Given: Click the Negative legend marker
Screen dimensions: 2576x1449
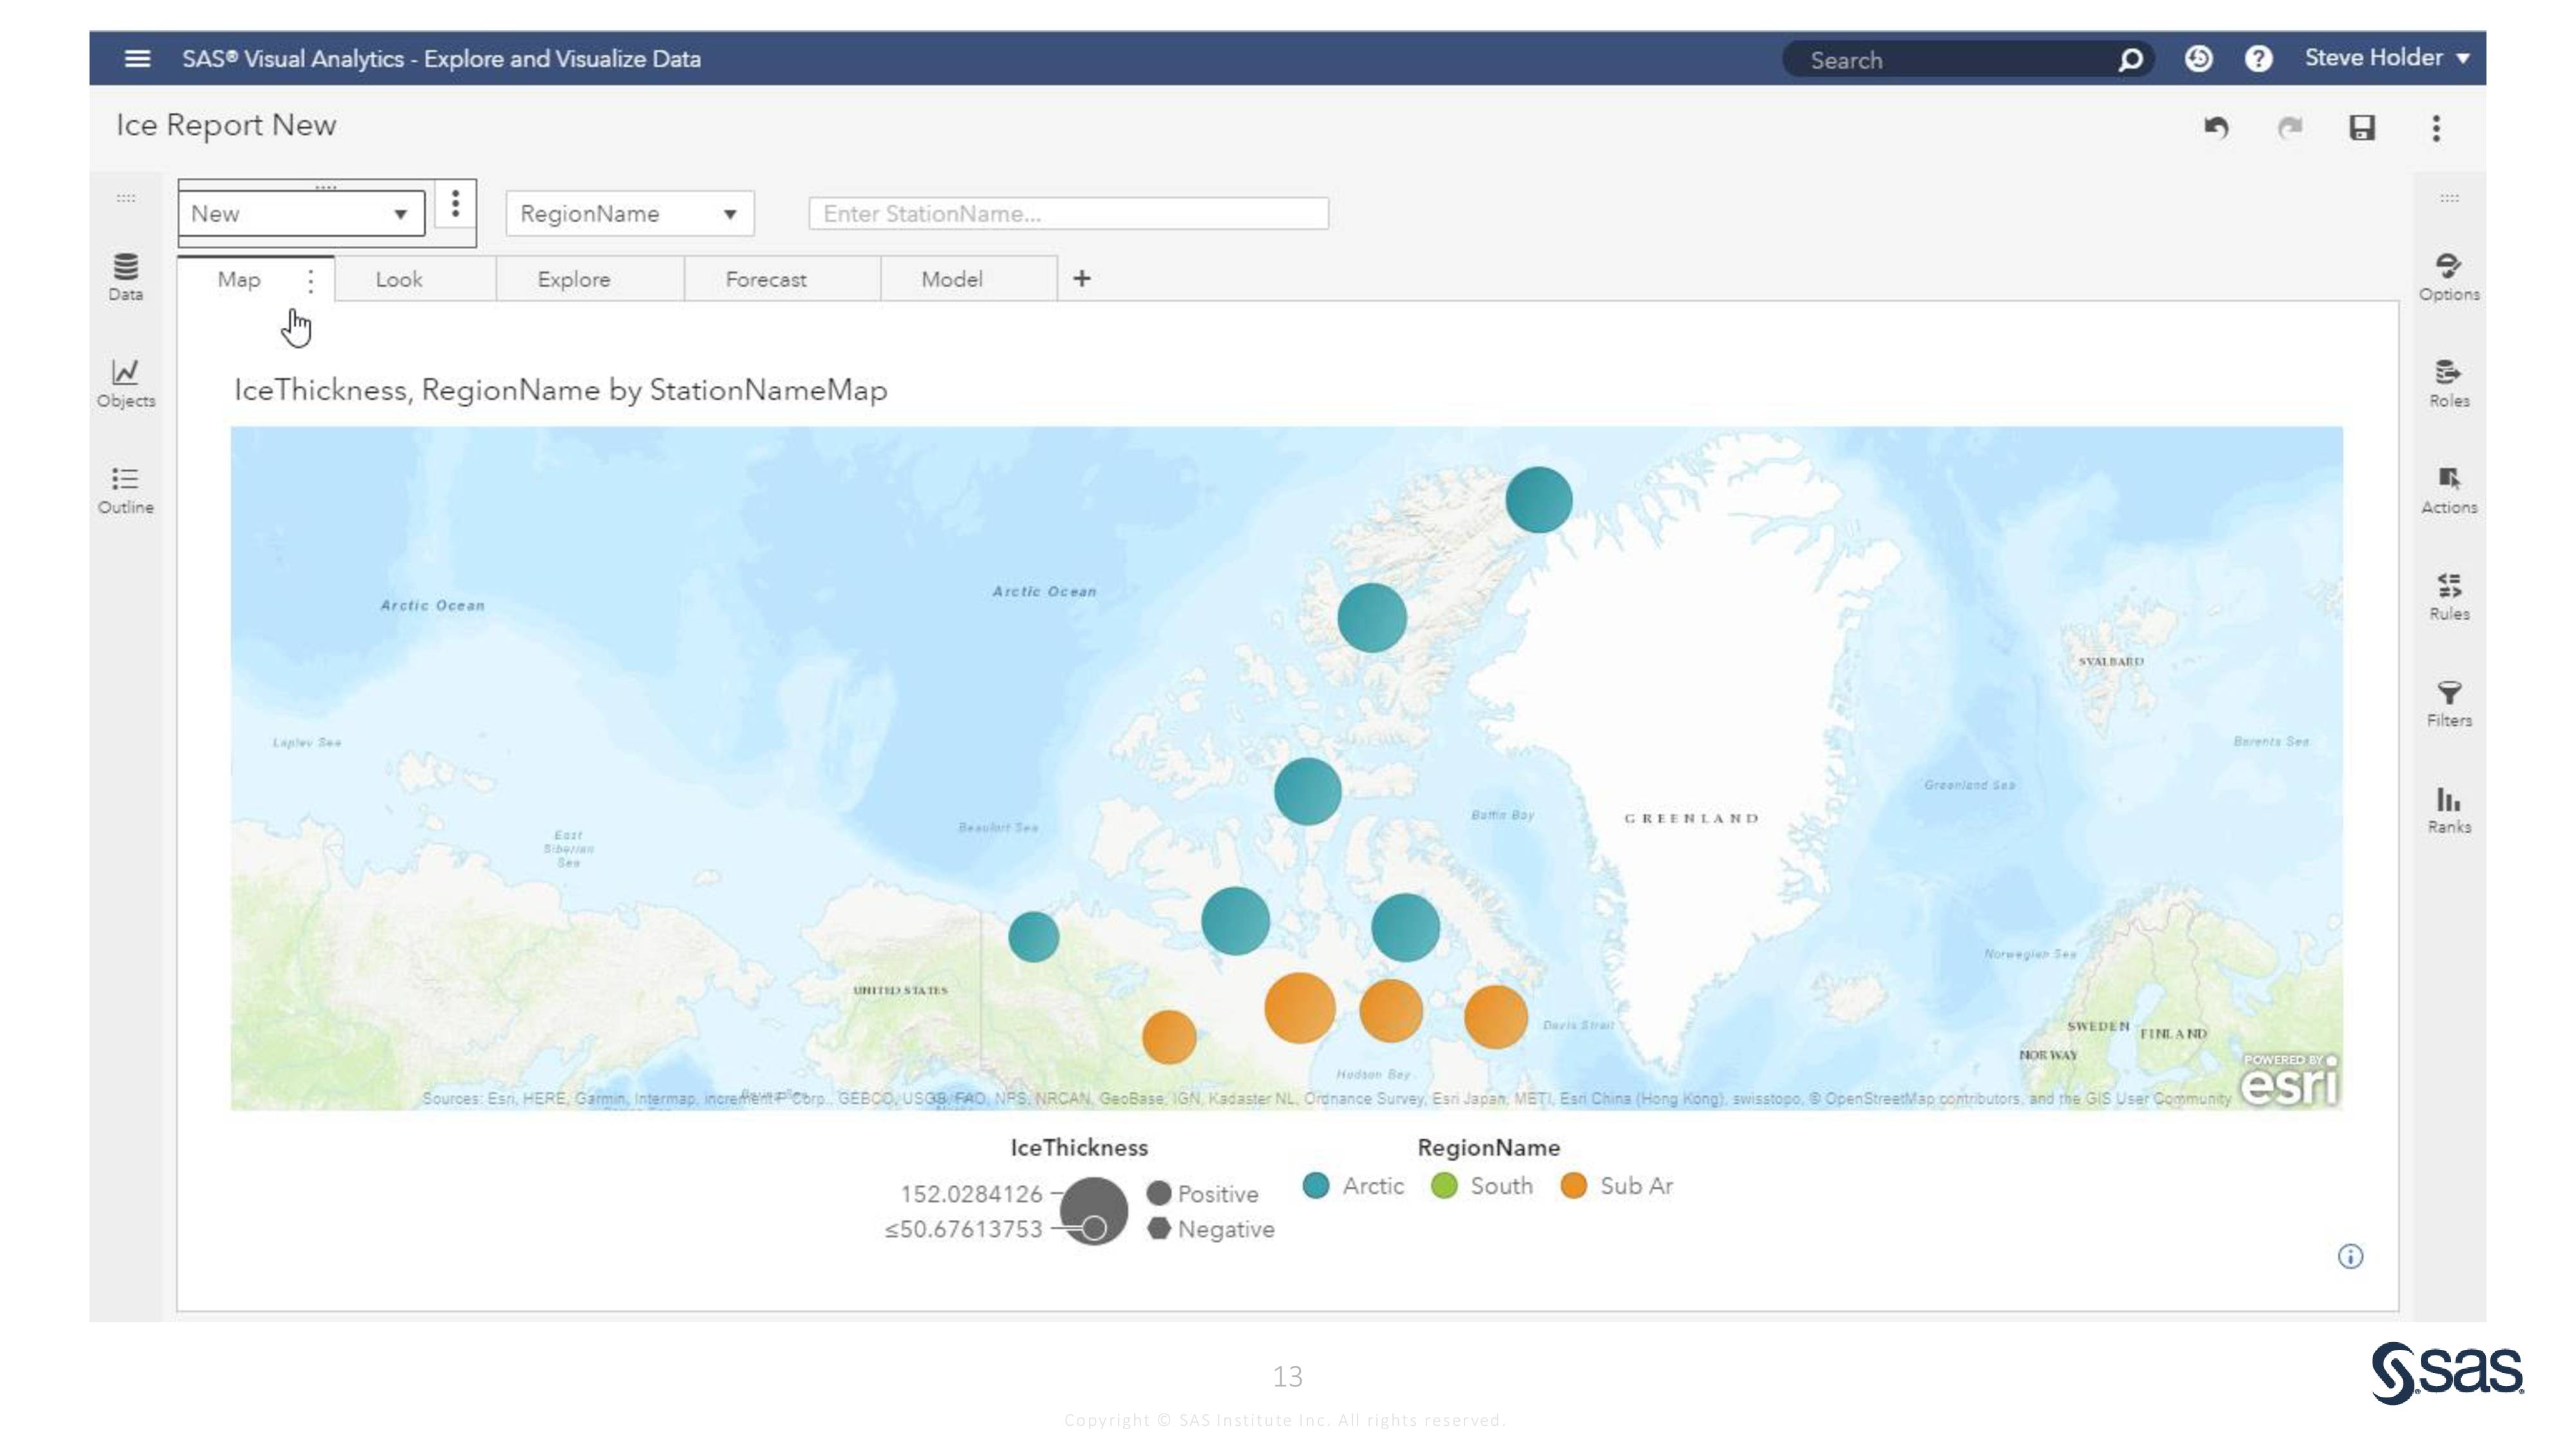Looking at the screenshot, I should pos(1159,1229).
